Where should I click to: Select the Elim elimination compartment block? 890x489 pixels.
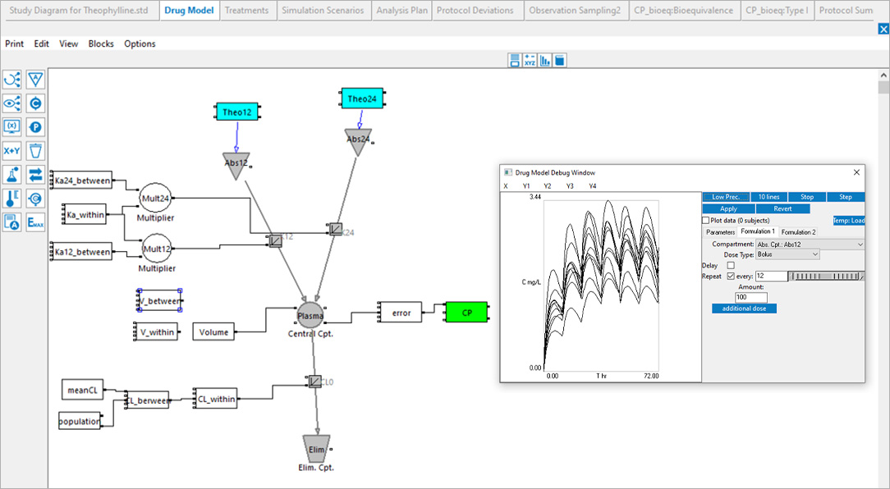click(x=316, y=450)
